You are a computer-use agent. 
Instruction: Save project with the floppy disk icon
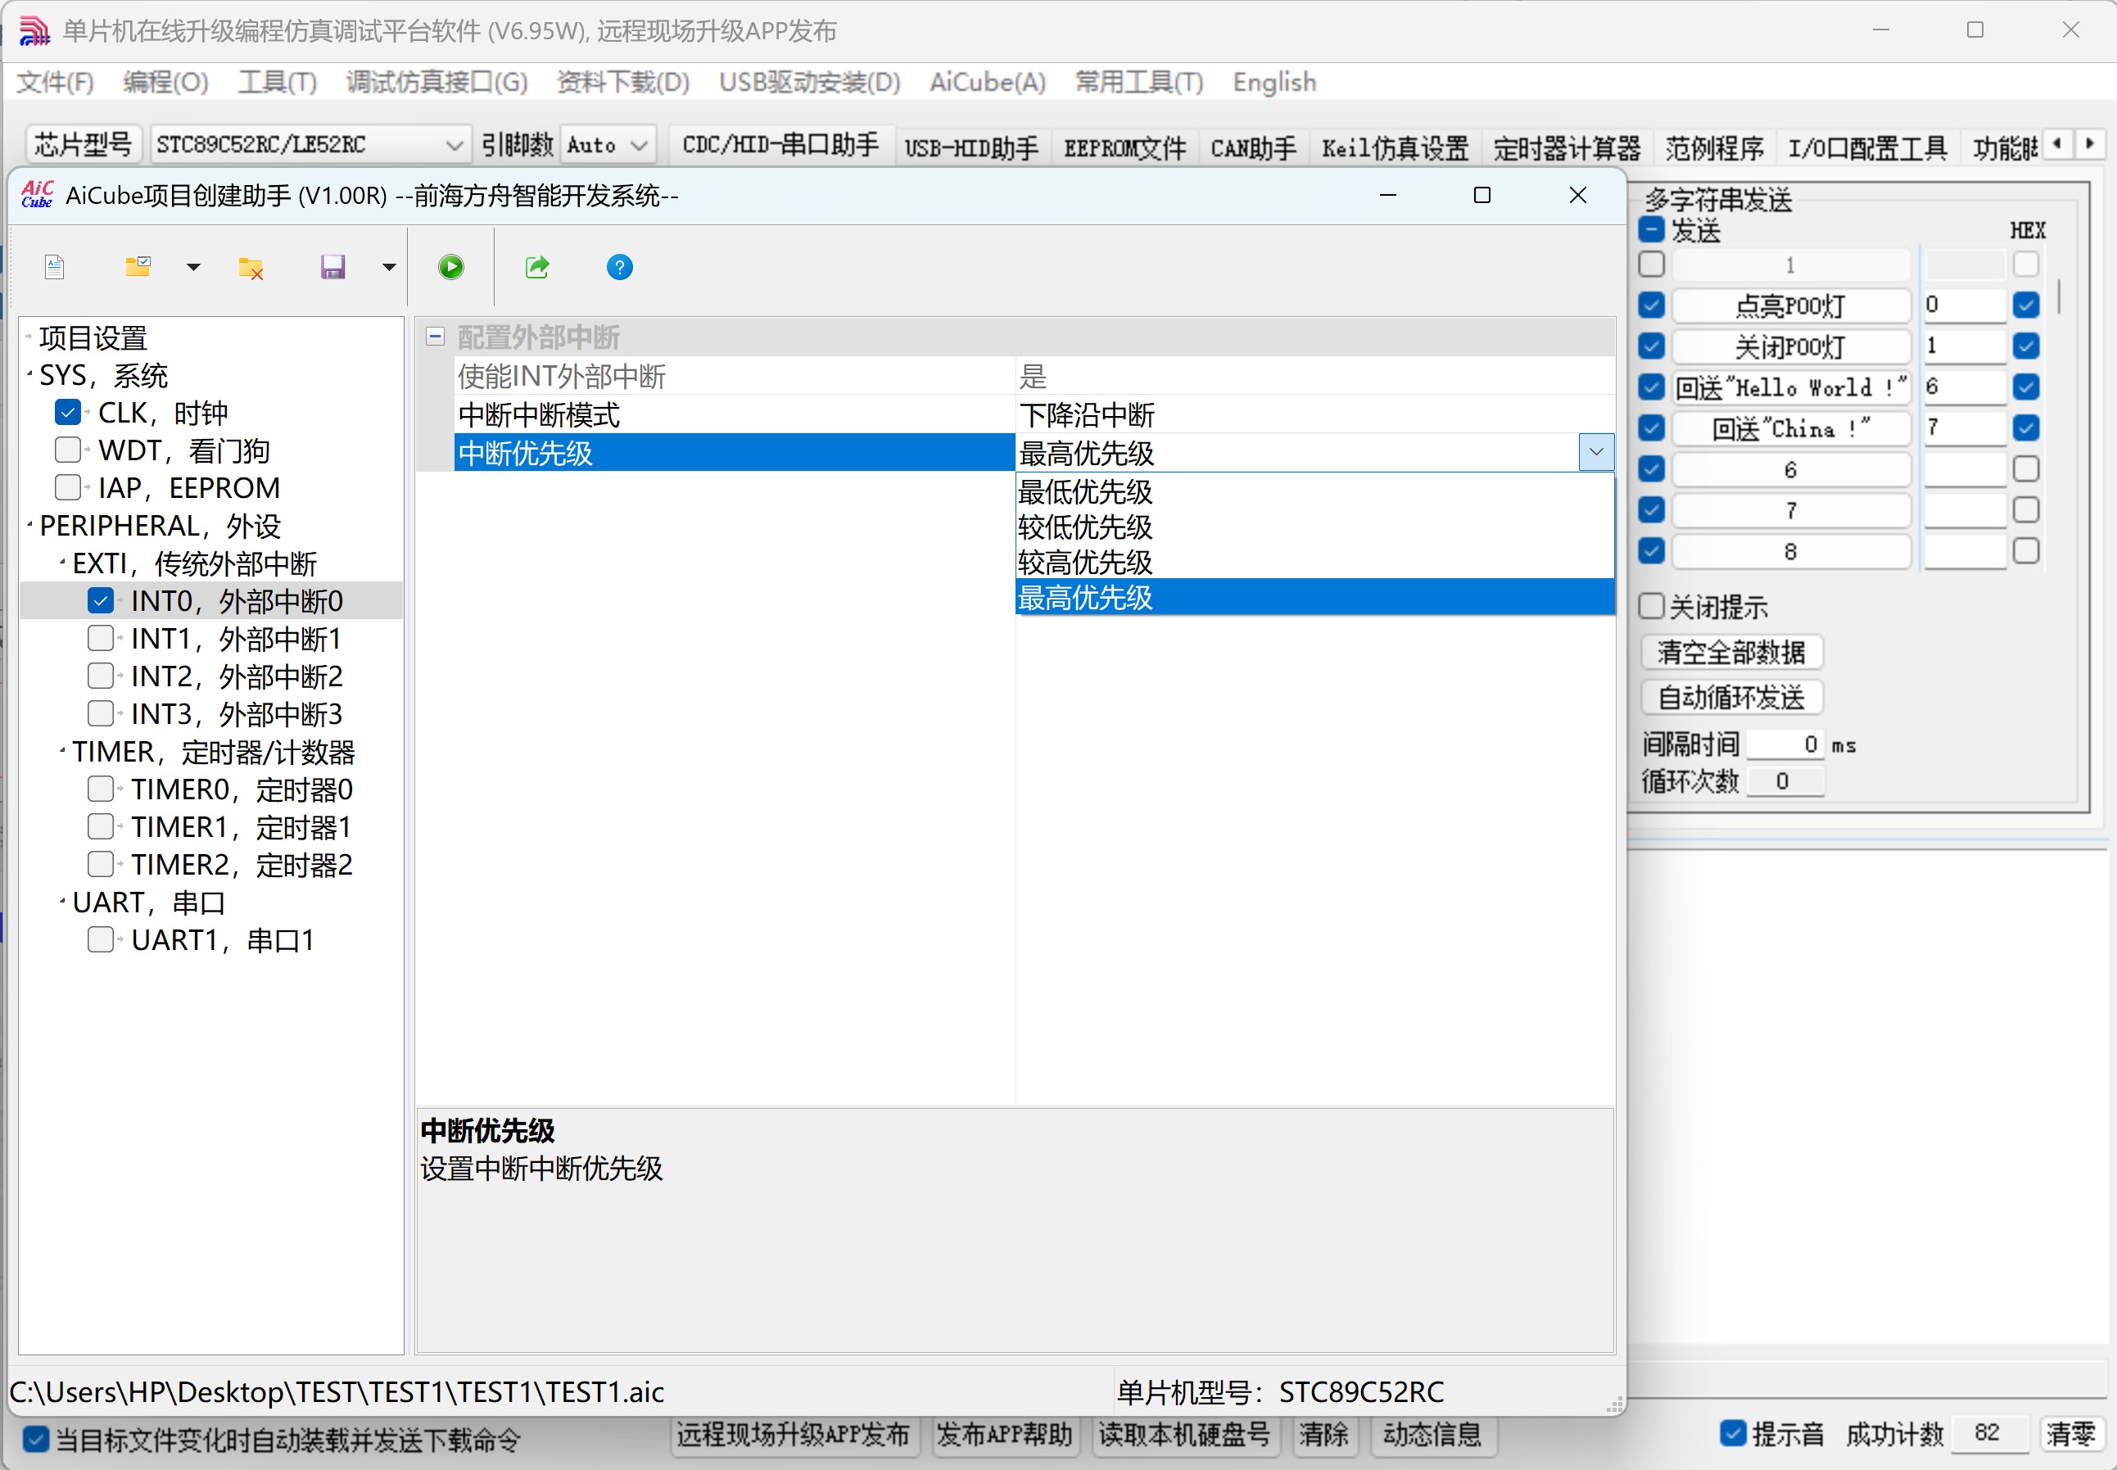(x=332, y=267)
